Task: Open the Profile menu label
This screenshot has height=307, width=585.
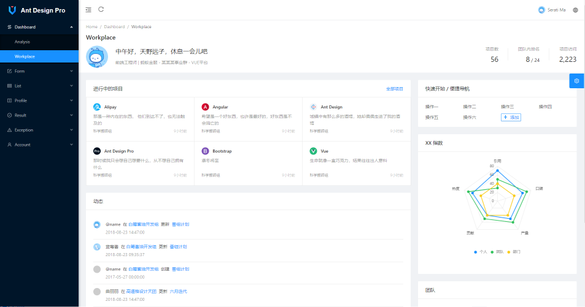Action: (x=20, y=100)
